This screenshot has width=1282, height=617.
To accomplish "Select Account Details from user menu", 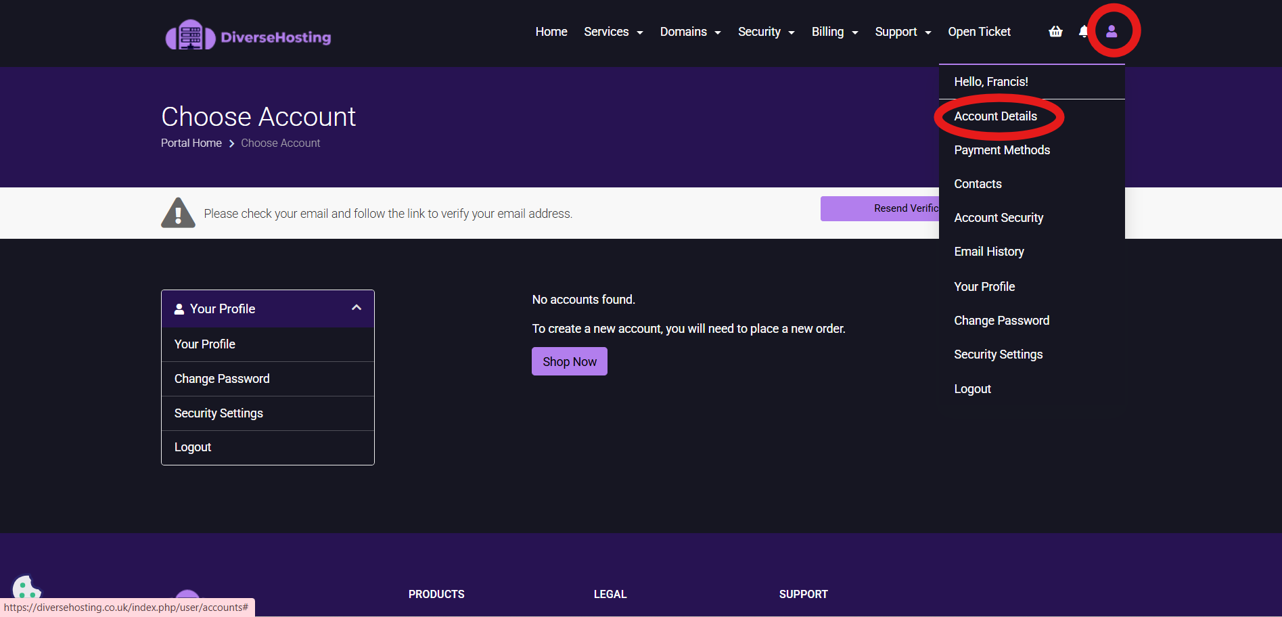I will pos(995,116).
